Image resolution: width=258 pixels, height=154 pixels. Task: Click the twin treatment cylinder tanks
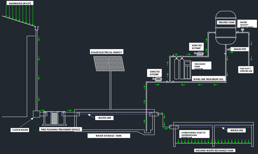click(x=179, y=69)
